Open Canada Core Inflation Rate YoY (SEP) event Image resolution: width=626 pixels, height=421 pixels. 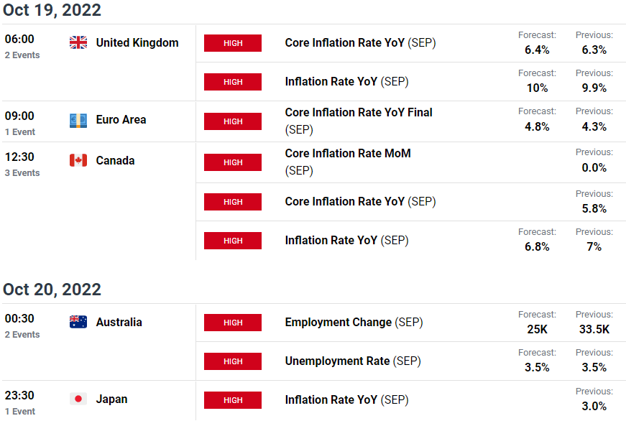coord(360,202)
